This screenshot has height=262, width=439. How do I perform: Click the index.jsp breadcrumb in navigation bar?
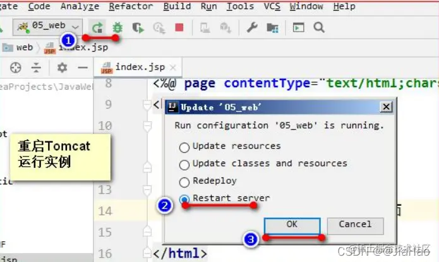click(x=76, y=47)
